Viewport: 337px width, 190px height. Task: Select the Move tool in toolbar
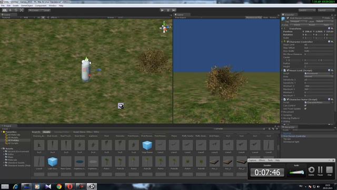11,10
